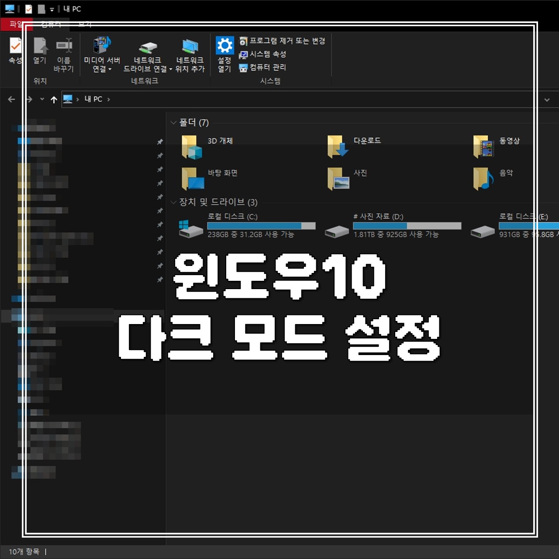
Task: Click the 네트워크 ribbon group label
Action: click(145, 81)
